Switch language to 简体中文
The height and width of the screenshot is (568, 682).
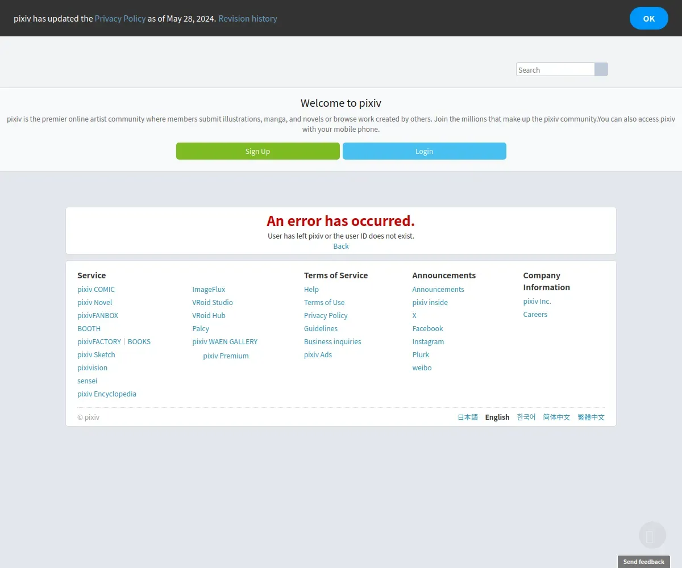pos(556,417)
